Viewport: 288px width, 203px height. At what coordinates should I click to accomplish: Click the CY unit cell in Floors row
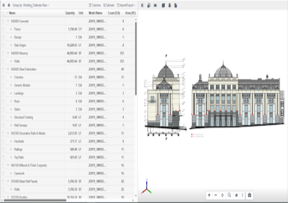[x=80, y=29]
